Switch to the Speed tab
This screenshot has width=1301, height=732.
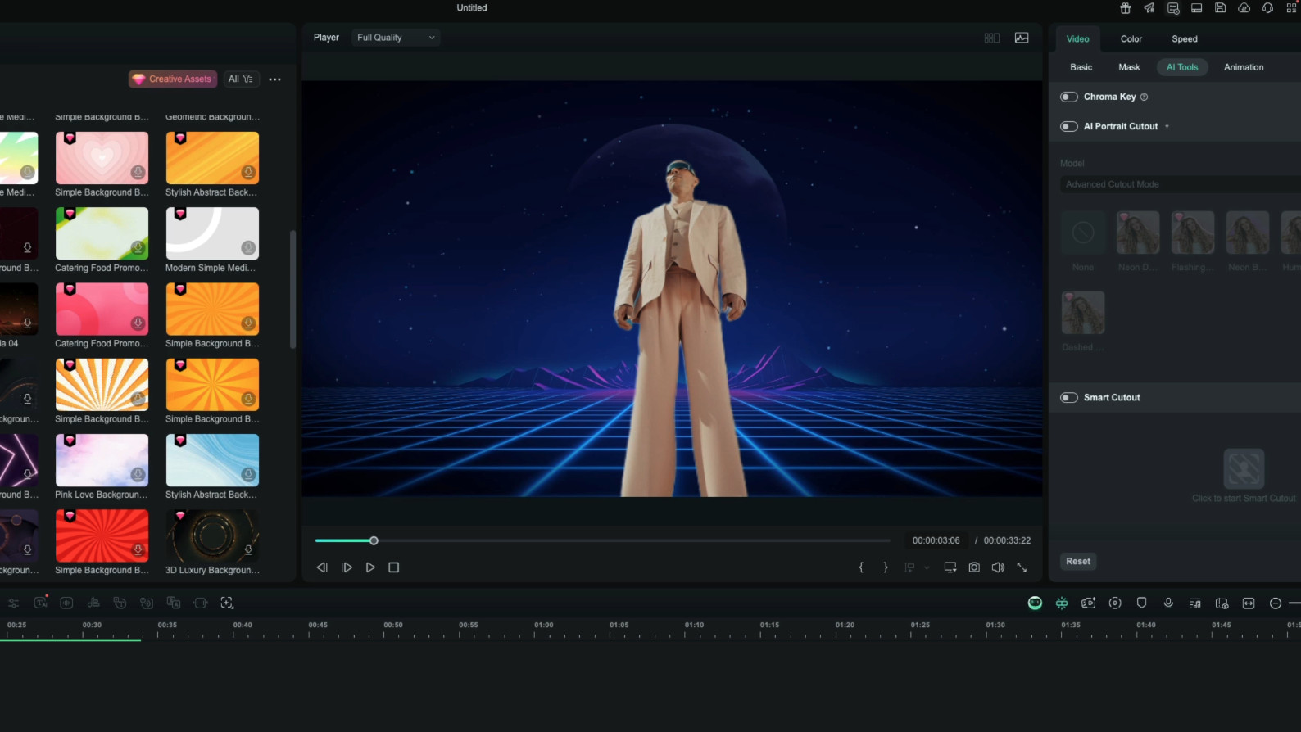(1185, 38)
